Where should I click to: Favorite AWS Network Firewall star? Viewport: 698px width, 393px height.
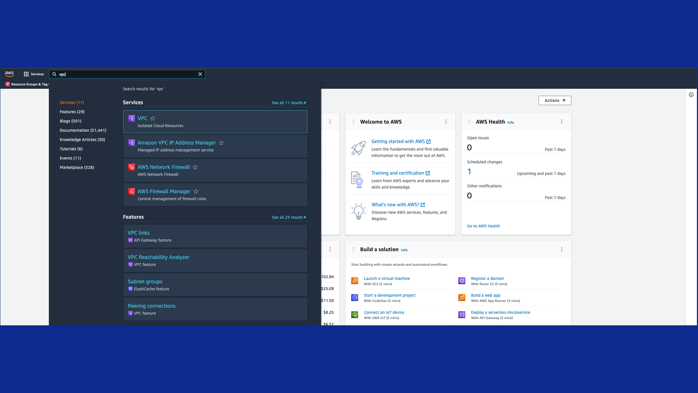195,167
